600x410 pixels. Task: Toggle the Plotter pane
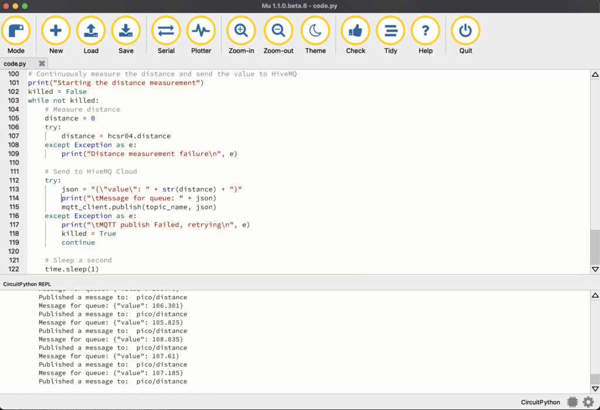point(201,35)
